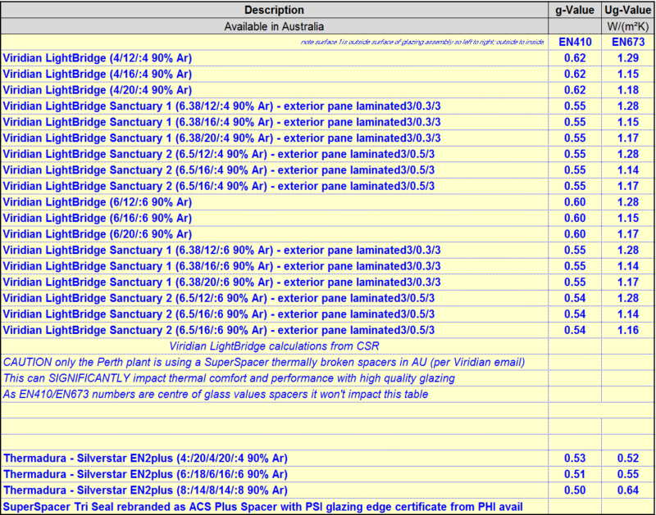Click the EN410 standard cell
656x515 pixels.
575,42
